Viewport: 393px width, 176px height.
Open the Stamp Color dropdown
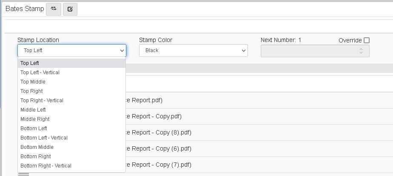[193, 50]
